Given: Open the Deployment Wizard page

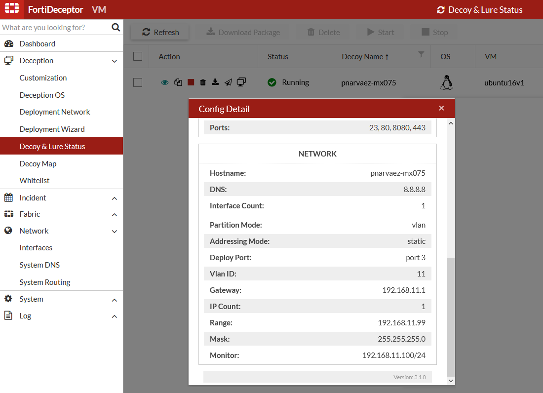Looking at the screenshot, I should 52,129.
